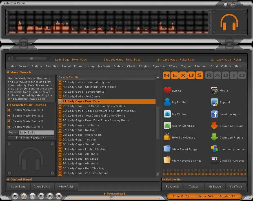Viewport: 253px width, 201px height.
Task: Start recording with the red Record button
Action: click(x=59, y=196)
